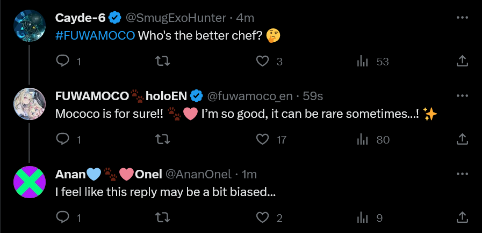
Task: Reply to Cayde-6's tweet
Action: pos(63,62)
